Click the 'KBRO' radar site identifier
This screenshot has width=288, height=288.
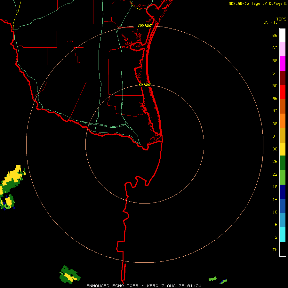(152, 286)
